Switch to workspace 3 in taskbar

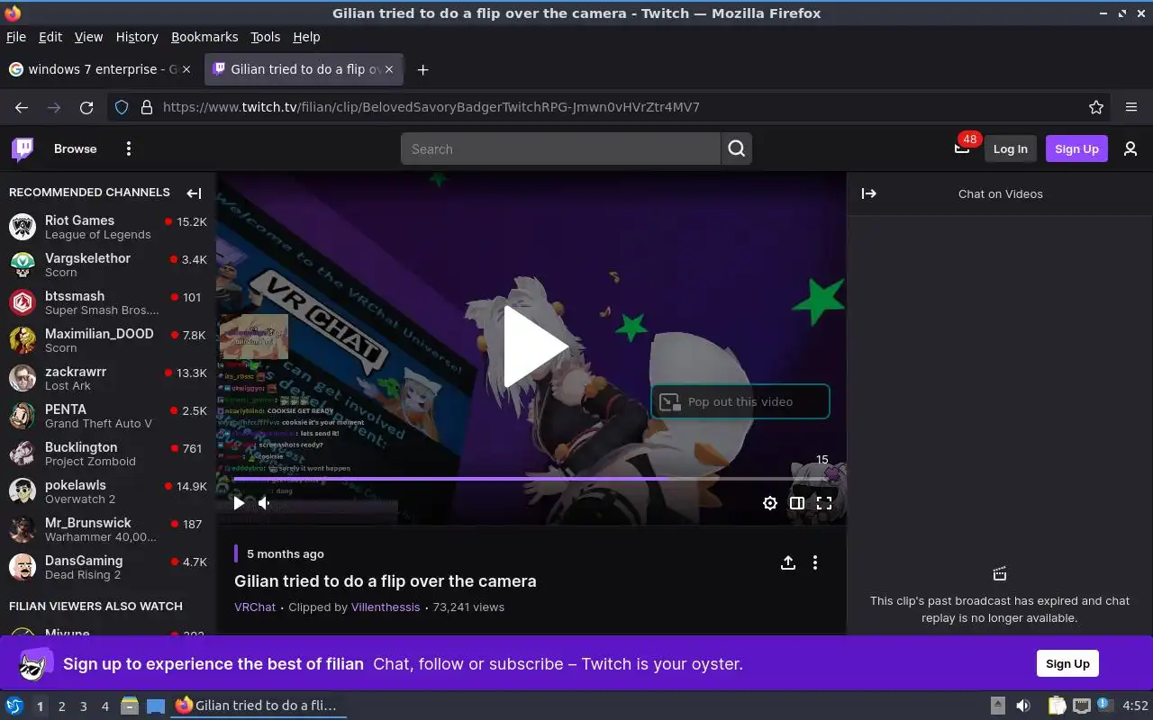[x=83, y=706]
